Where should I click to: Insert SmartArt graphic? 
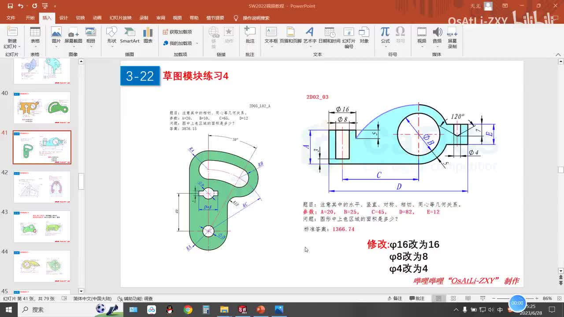(x=130, y=36)
